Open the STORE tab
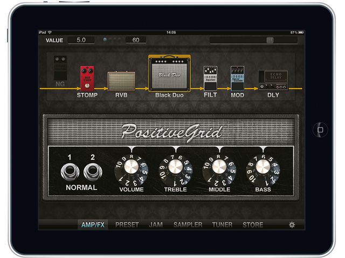This screenshot has width=345, height=258. tap(253, 225)
